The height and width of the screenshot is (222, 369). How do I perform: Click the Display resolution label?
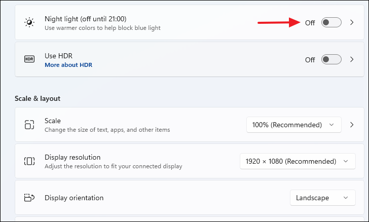(72, 157)
